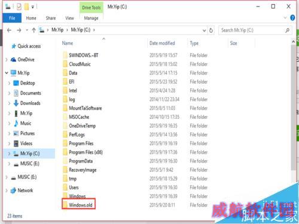The image size is (299, 224).
Task: Sort by the Size column header
Action: click(x=233, y=43)
